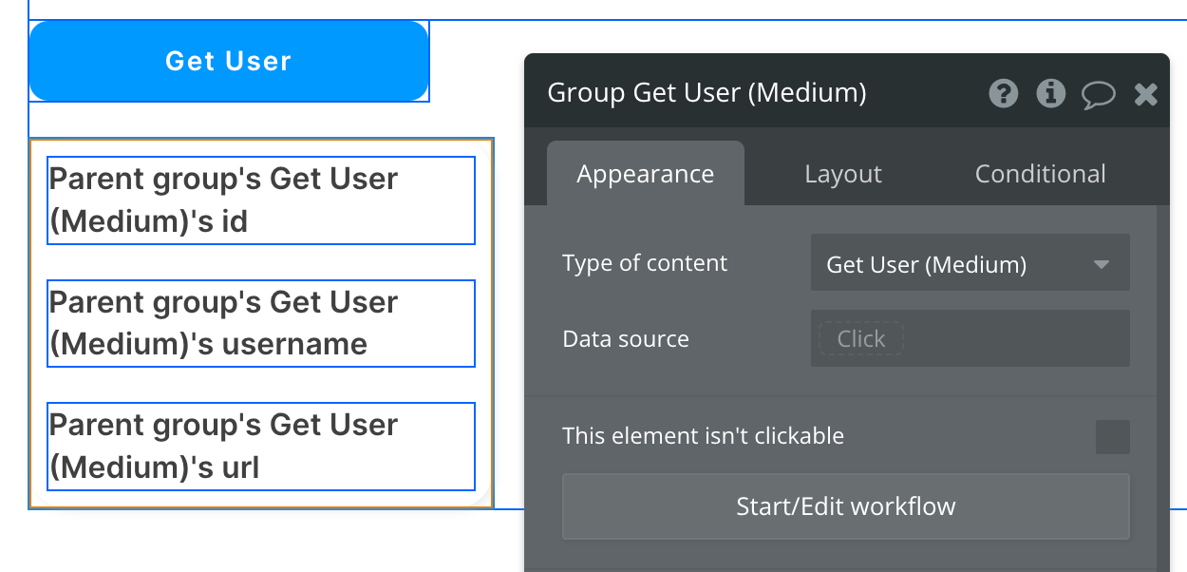The image size is (1187, 572).
Task: Click the speech bubble comment icon
Action: coord(1098,94)
